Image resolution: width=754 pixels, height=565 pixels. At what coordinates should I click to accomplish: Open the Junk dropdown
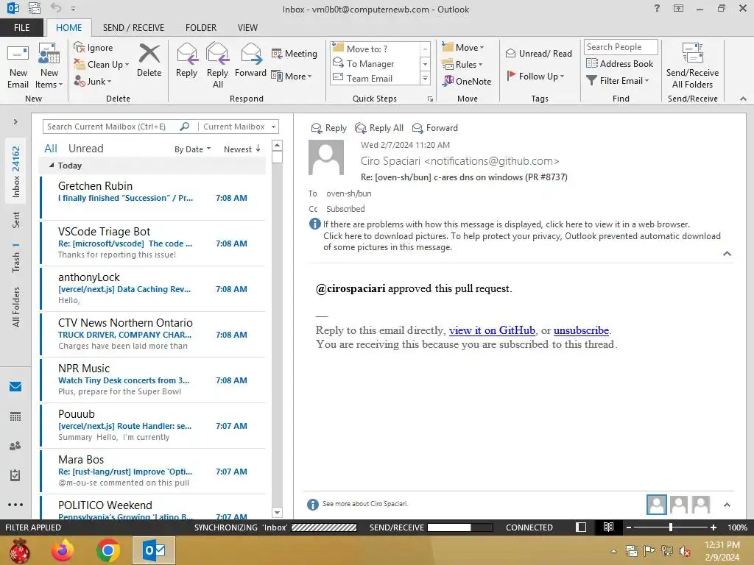pos(93,81)
